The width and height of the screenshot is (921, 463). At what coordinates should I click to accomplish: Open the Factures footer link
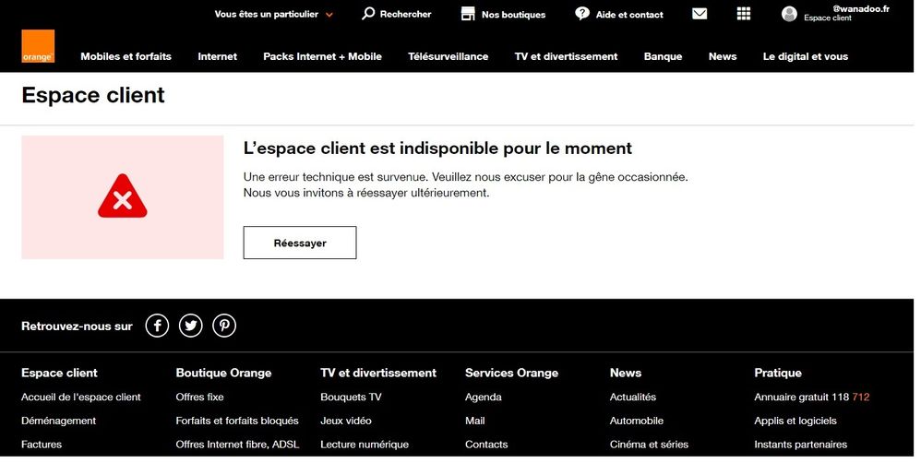[42, 445]
